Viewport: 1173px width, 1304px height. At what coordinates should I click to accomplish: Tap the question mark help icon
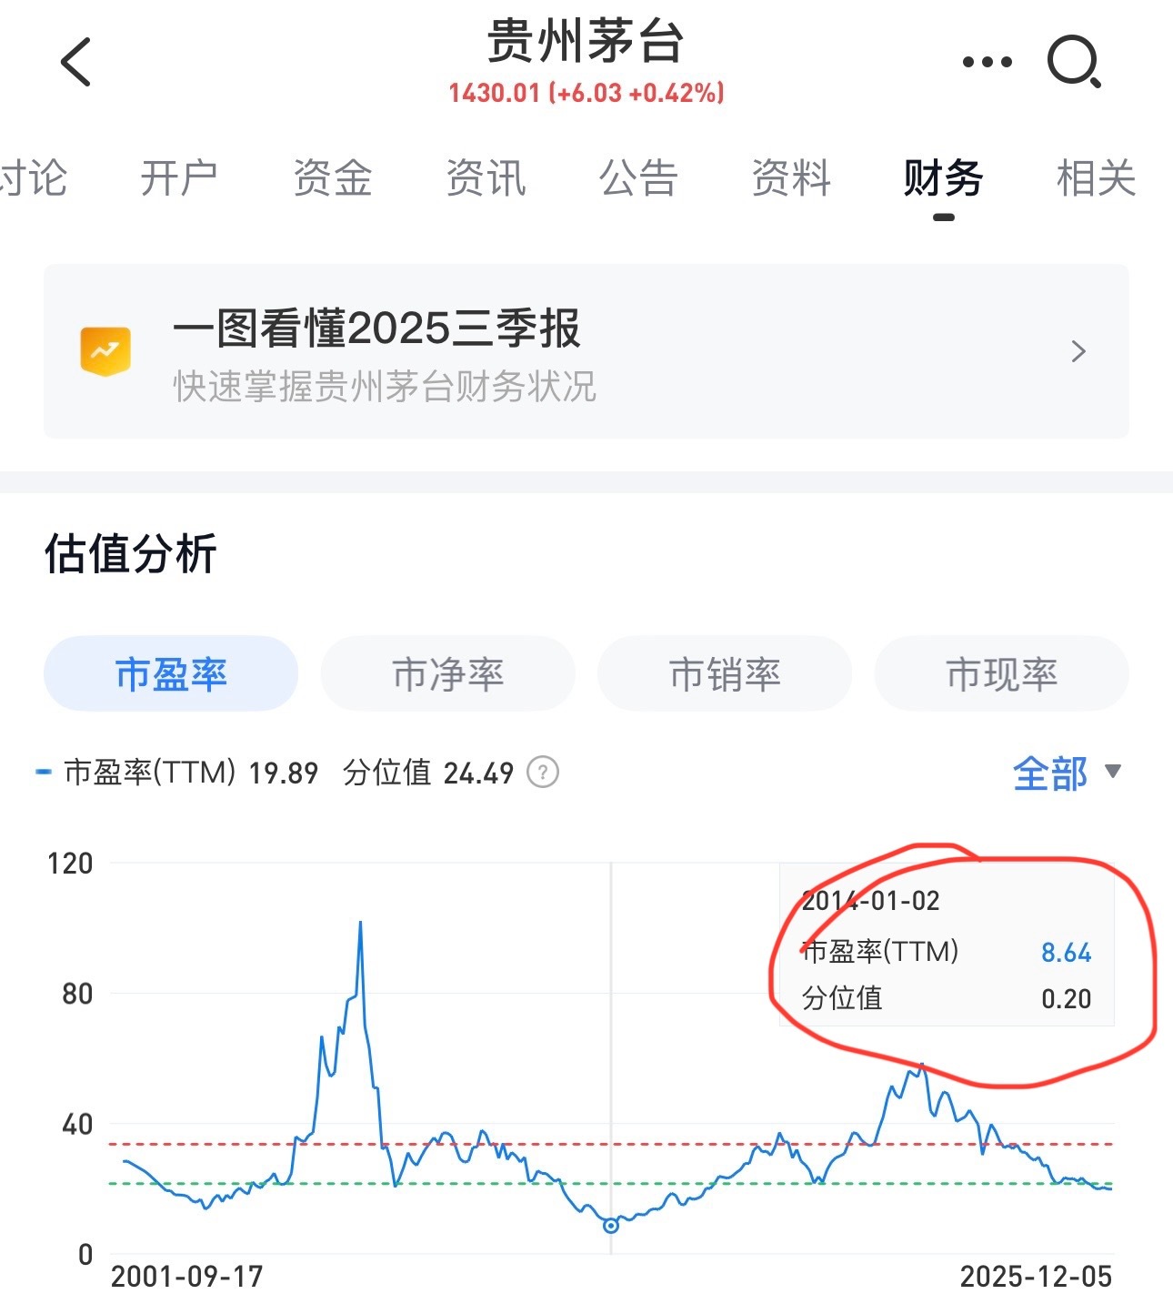pos(543,773)
